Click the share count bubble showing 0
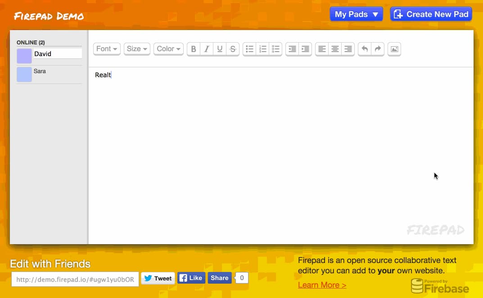The image size is (483, 298). [242, 278]
